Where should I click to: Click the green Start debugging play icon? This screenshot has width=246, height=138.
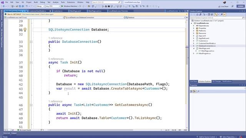62,6
